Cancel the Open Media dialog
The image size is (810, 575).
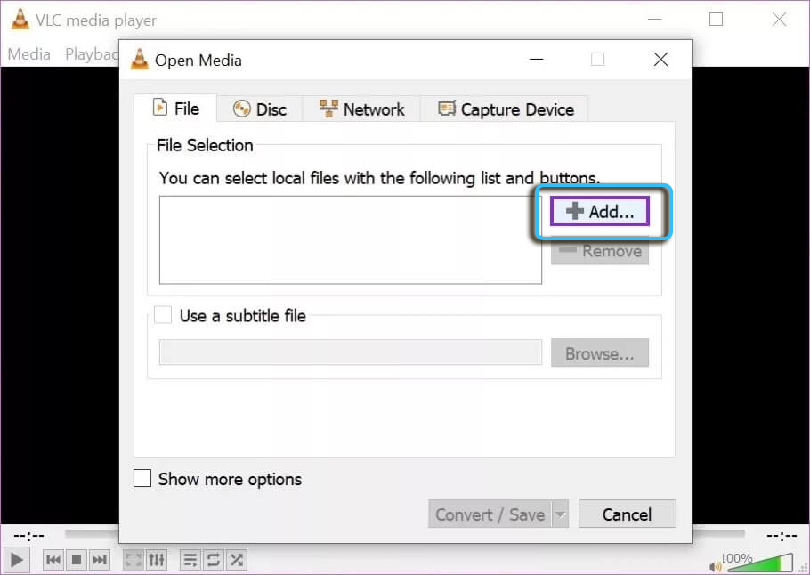(x=627, y=514)
